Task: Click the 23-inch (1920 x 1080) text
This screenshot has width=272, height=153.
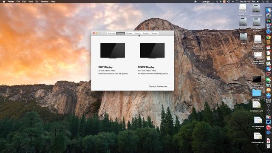Action: [x=107, y=71]
